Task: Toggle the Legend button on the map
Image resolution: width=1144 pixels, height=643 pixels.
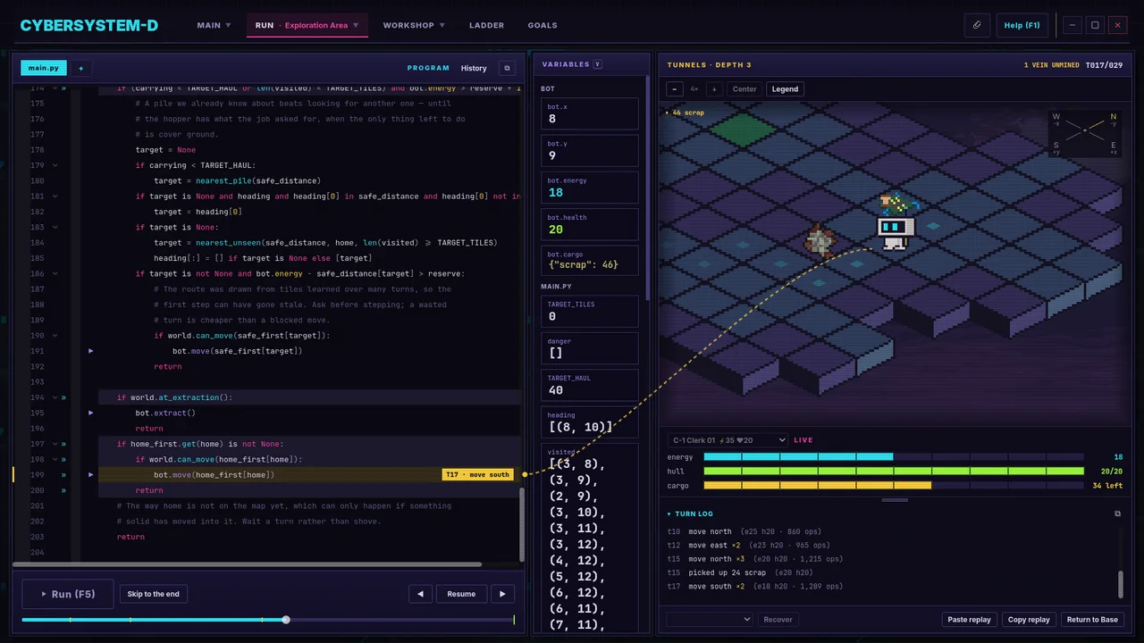Action: click(x=785, y=89)
